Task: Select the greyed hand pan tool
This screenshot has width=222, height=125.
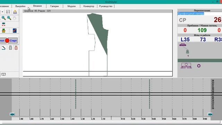Action: click(x=15, y=18)
